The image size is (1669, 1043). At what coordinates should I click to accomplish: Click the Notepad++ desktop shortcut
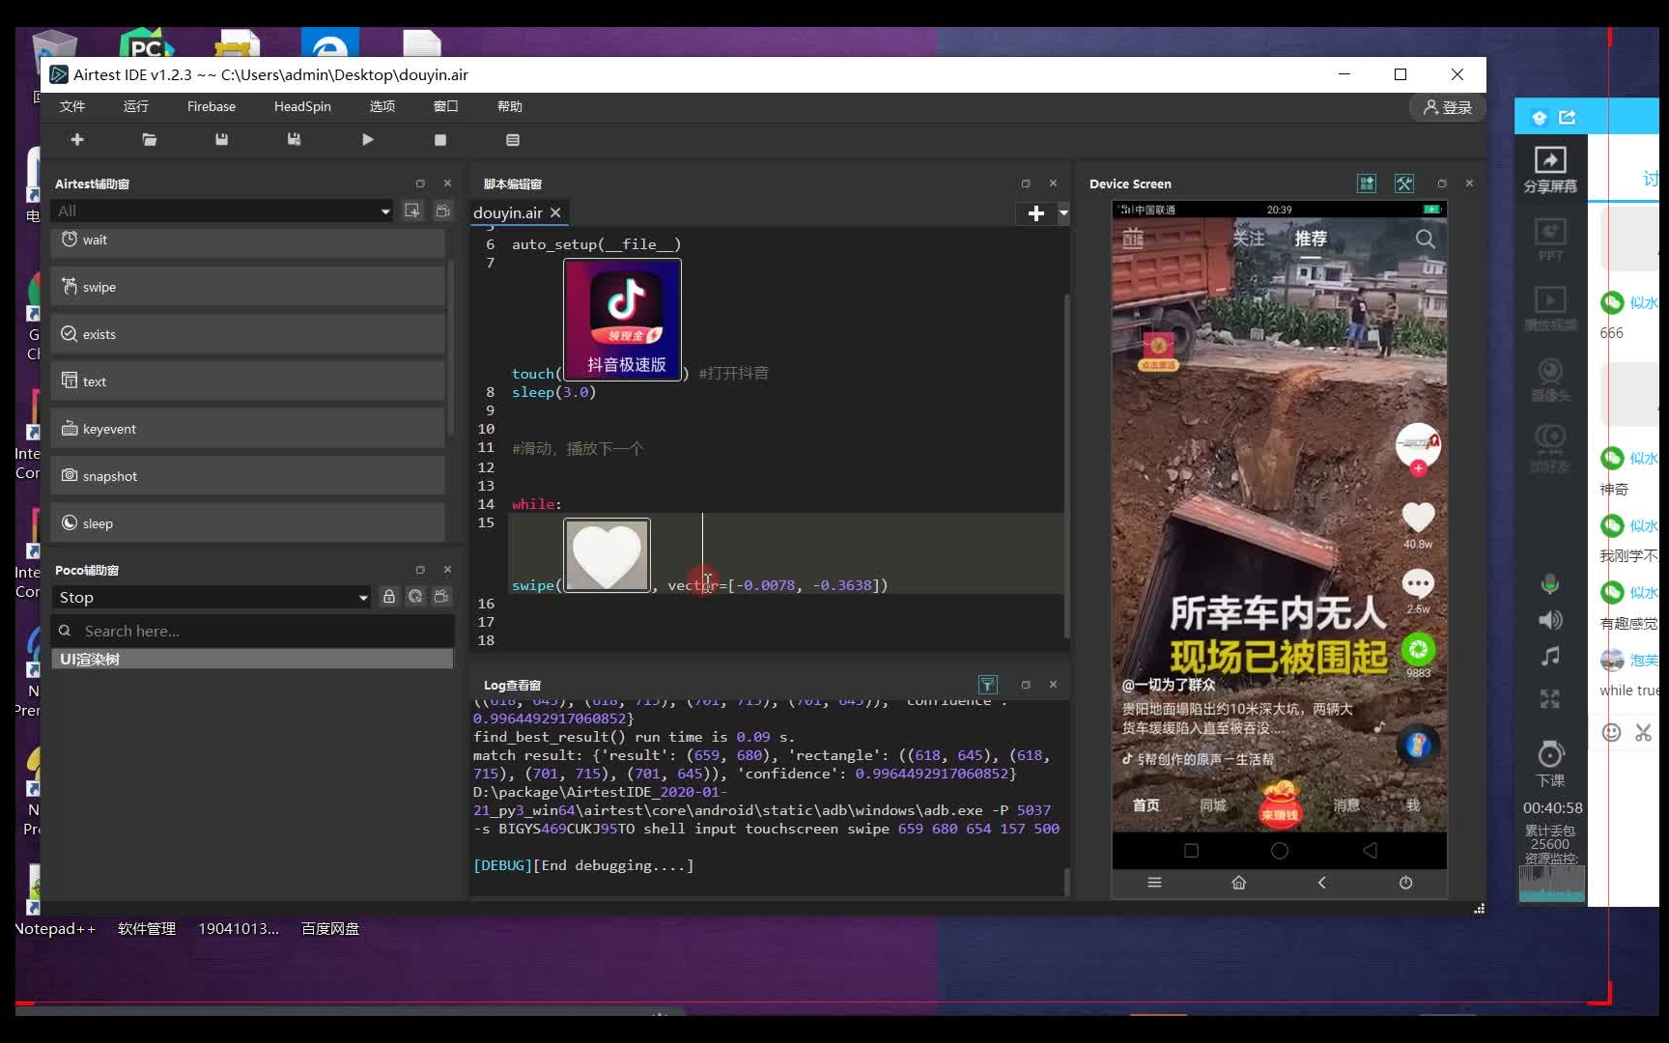click(x=55, y=928)
